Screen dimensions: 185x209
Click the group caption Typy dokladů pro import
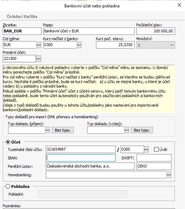point(52,117)
